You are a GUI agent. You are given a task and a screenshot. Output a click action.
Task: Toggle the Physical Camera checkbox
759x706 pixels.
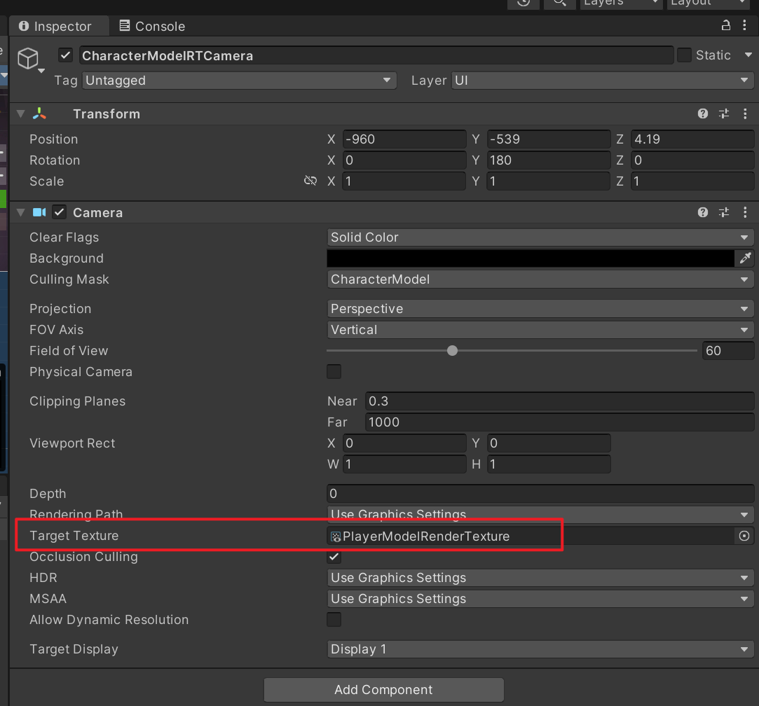click(334, 372)
